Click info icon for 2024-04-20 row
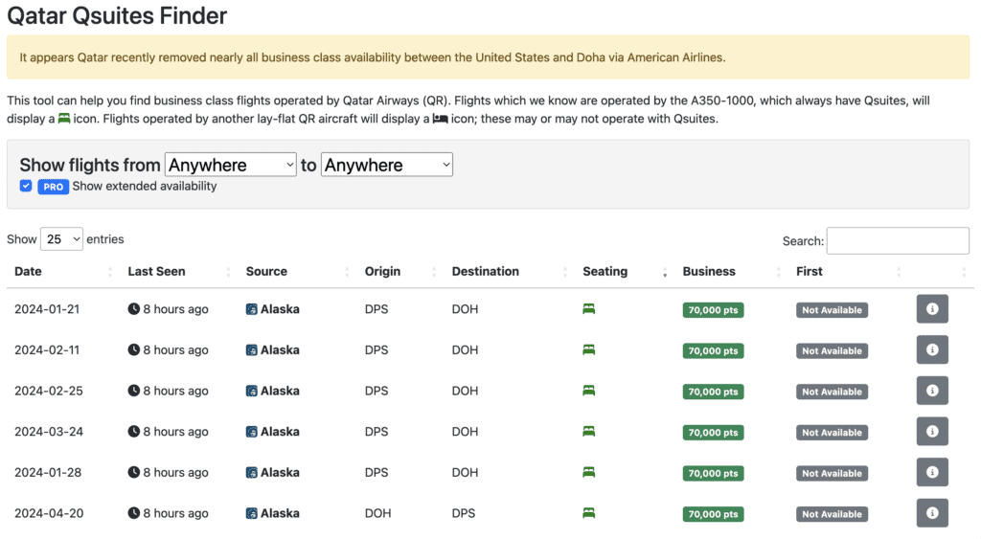 coord(931,513)
